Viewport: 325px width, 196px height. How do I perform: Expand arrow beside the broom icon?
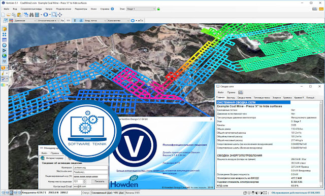click(x=7, y=73)
